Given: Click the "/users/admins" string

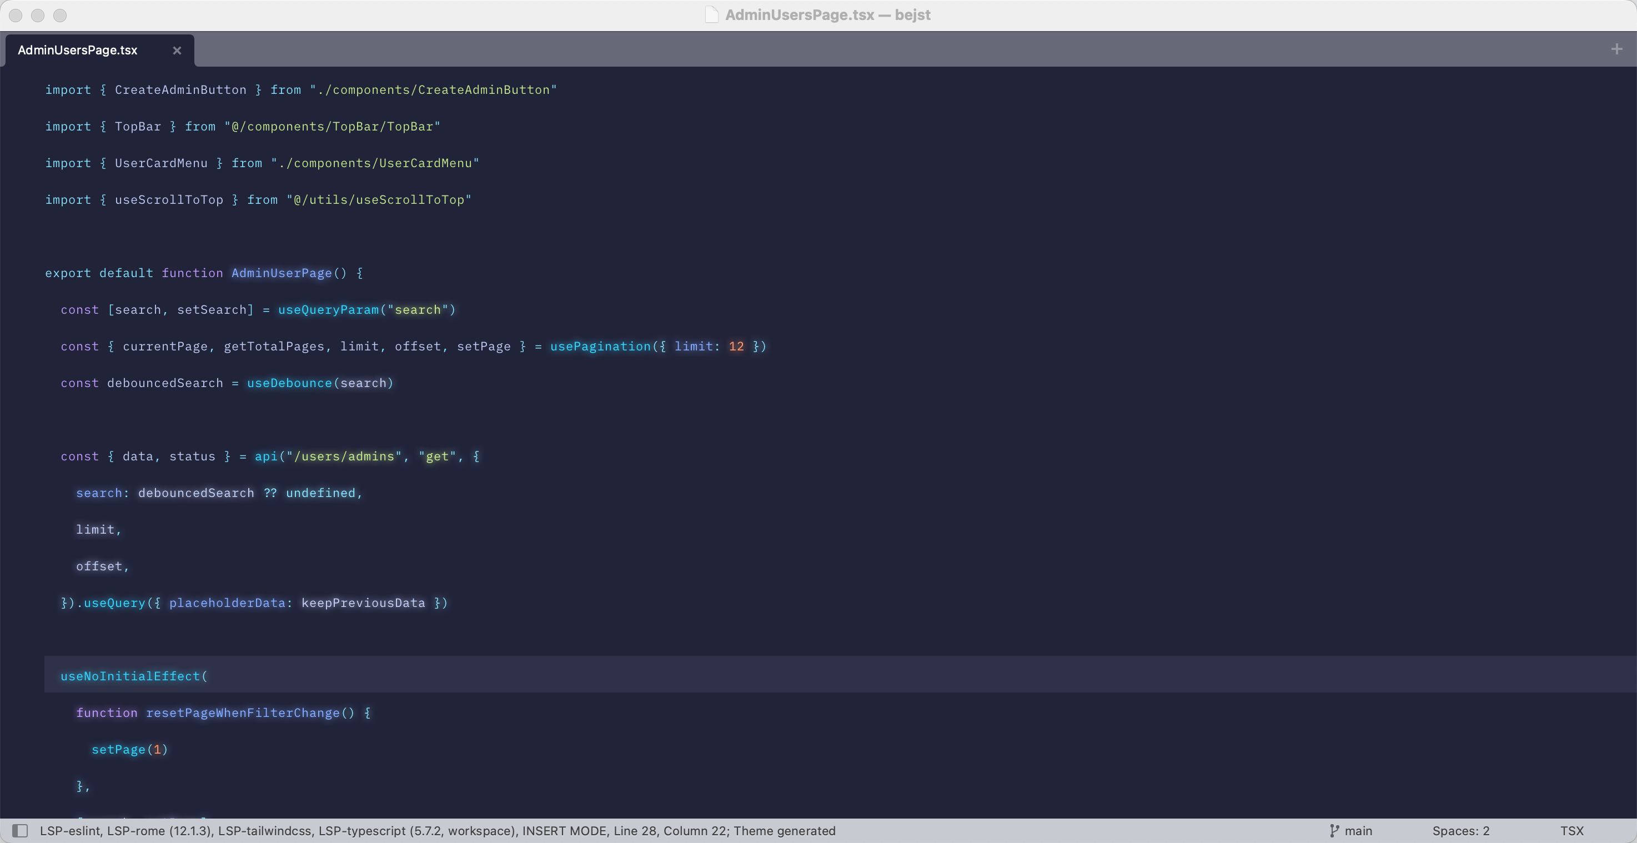Looking at the screenshot, I should 344,456.
